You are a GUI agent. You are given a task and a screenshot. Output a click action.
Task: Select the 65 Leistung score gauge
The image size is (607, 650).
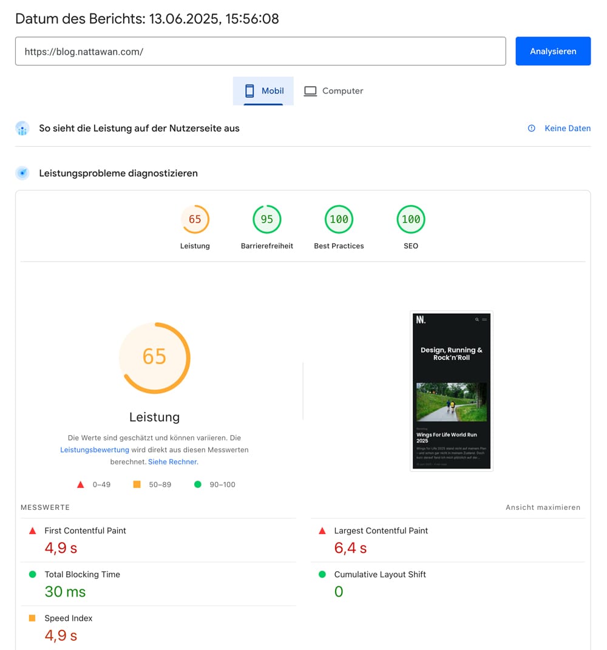click(195, 219)
